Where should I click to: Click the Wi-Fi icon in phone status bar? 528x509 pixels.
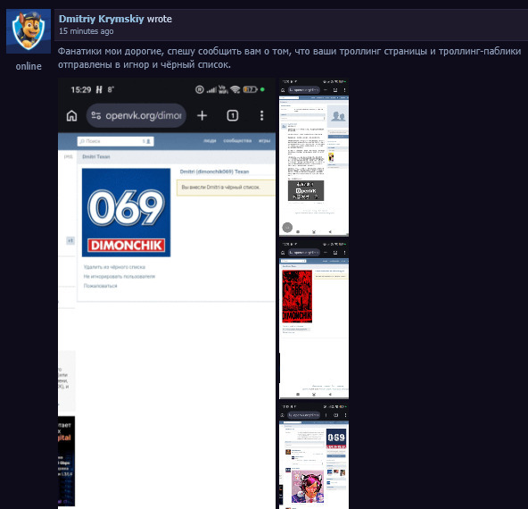pyautogui.click(x=235, y=89)
